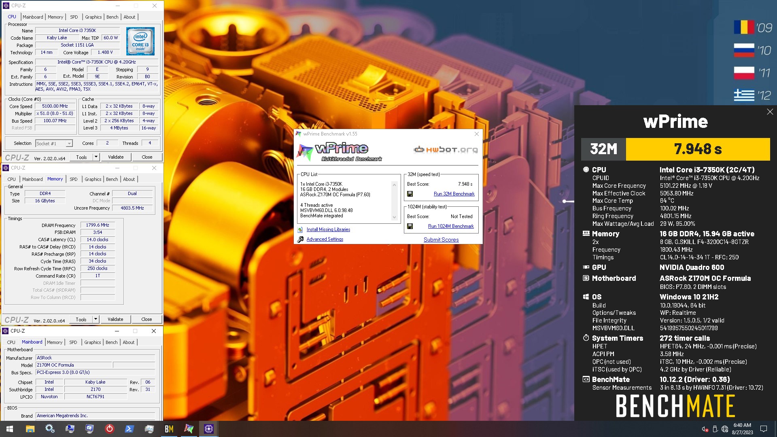Click Run 32M Benchmark link
777x437 pixels.
click(x=454, y=194)
